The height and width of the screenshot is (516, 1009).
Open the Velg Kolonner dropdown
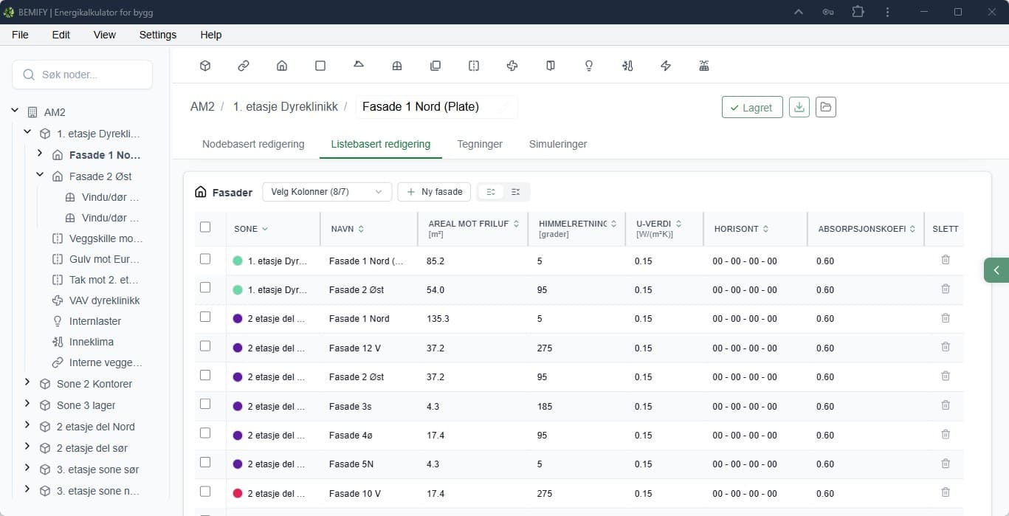click(x=327, y=192)
